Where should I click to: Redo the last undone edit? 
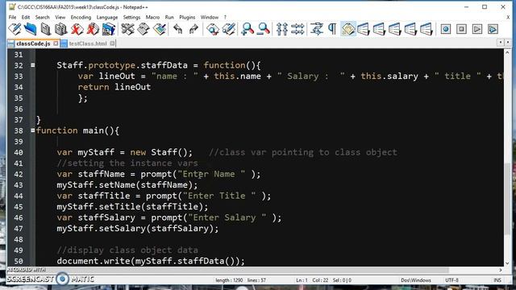coord(193,29)
